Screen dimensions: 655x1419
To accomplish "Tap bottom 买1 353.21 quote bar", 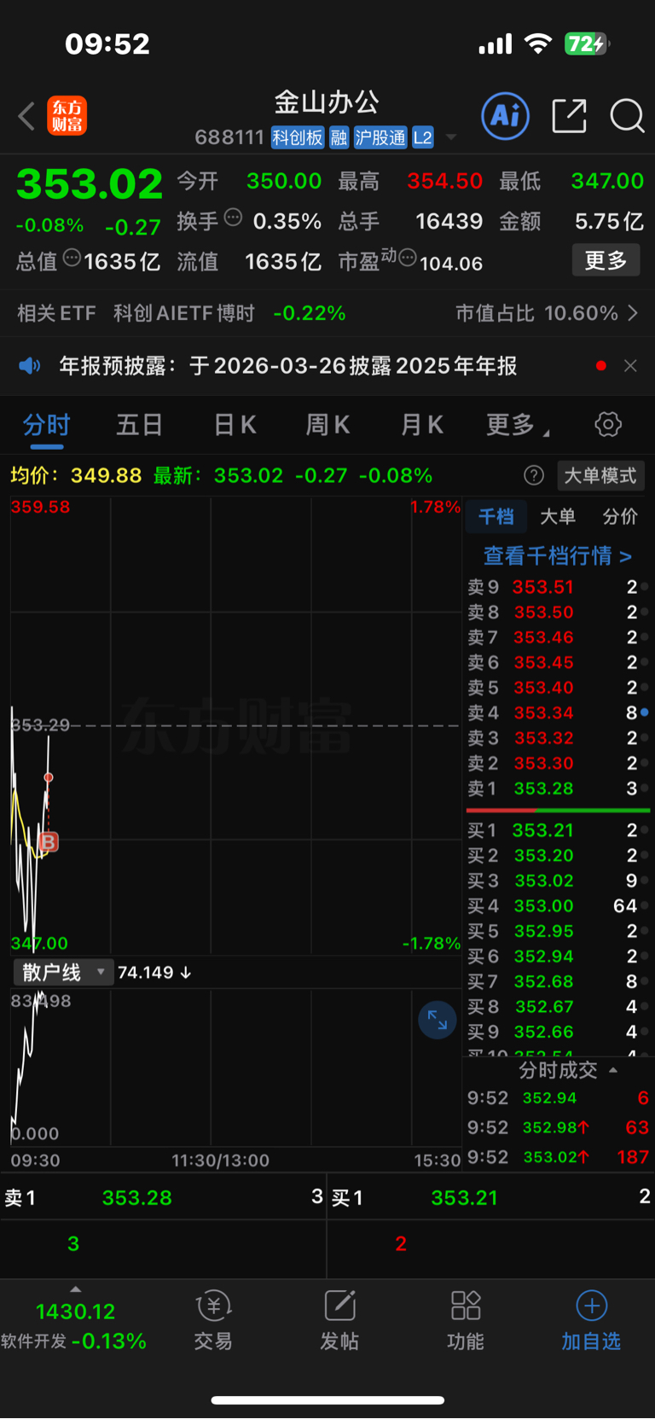I will [x=491, y=1198].
